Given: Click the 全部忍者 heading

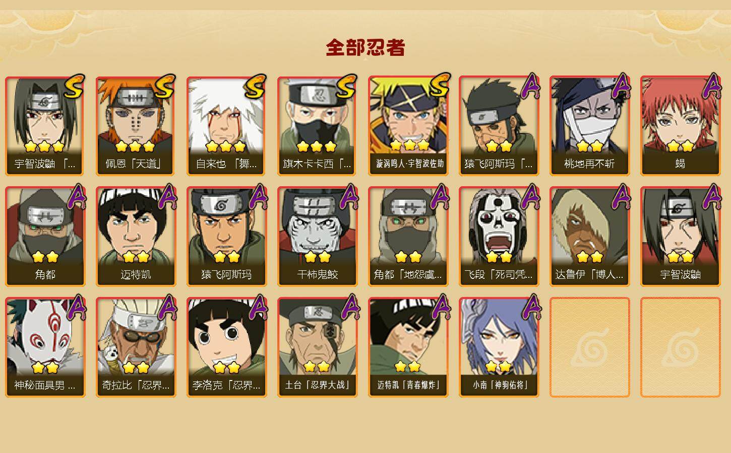Looking at the screenshot, I should pos(365,48).
